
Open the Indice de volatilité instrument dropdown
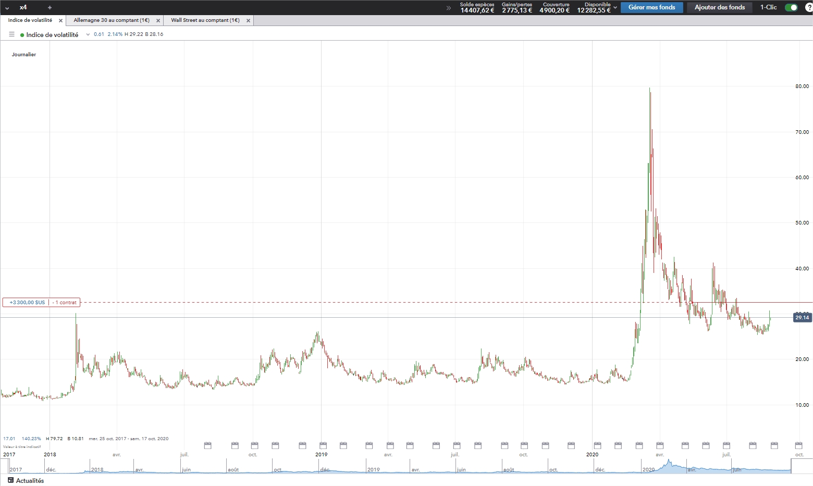pos(88,34)
